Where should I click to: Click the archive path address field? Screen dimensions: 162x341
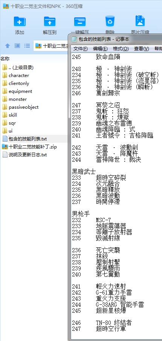point(51,46)
